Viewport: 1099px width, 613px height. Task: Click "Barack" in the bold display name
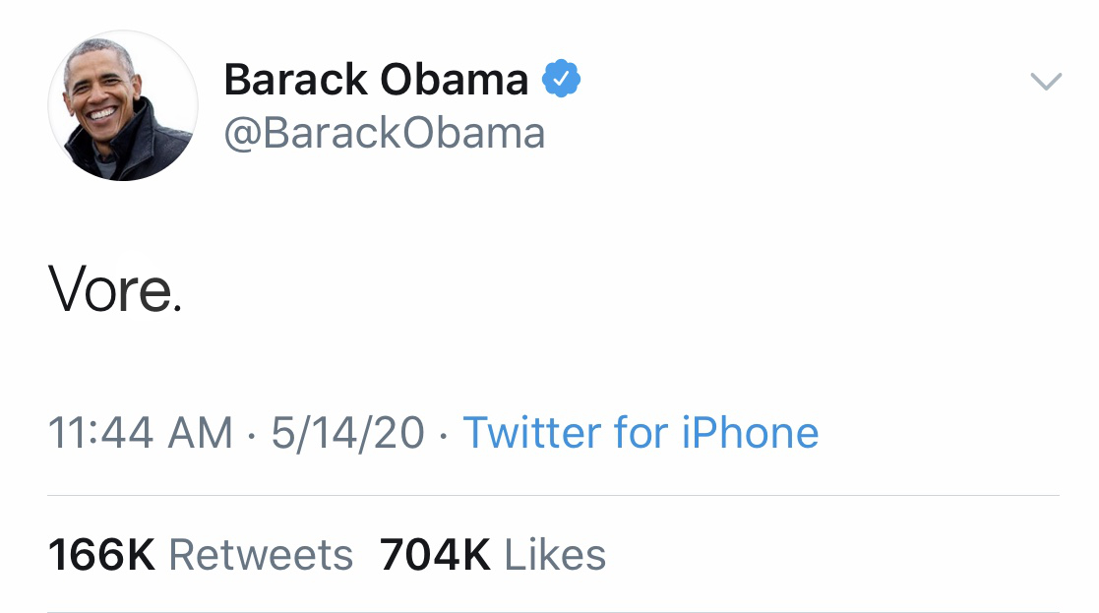coord(295,80)
